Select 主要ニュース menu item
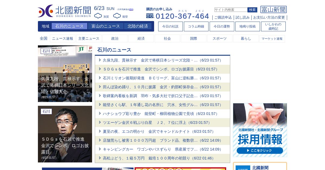The height and width of the screenshot is (170, 325). click(x=89, y=39)
